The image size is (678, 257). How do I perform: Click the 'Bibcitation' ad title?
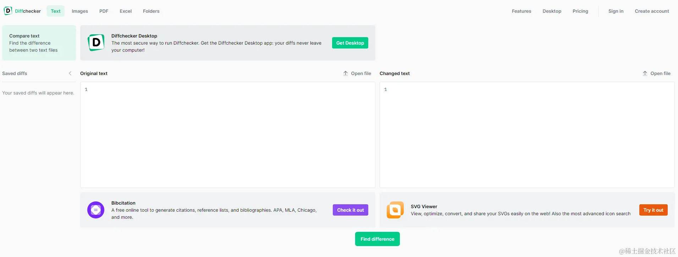[x=123, y=203]
